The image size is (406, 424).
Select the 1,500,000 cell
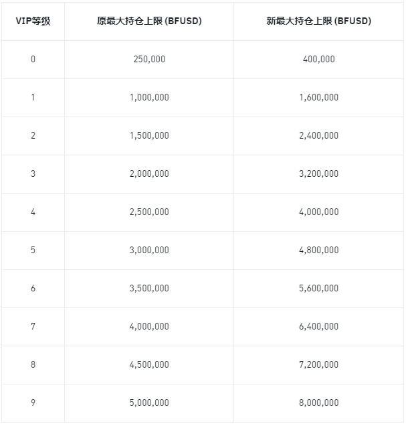coord(149,135)
